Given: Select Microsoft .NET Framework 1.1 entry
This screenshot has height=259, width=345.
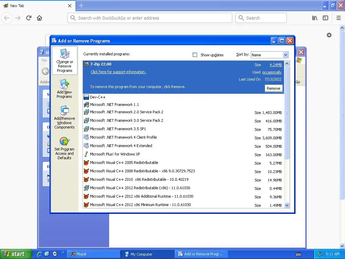Looking at the screenshot, I should point(184,105).
